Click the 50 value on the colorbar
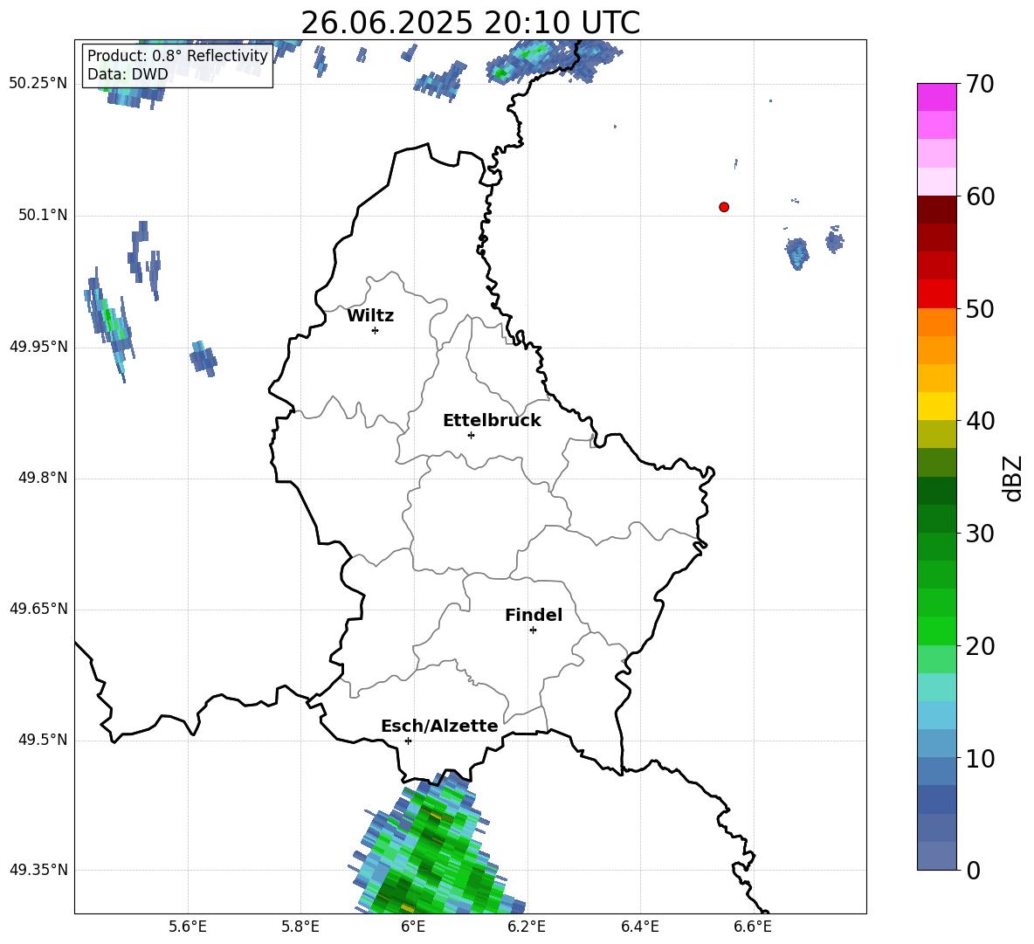The height and width of the screenshot is (944, 1034). [980, 308]
